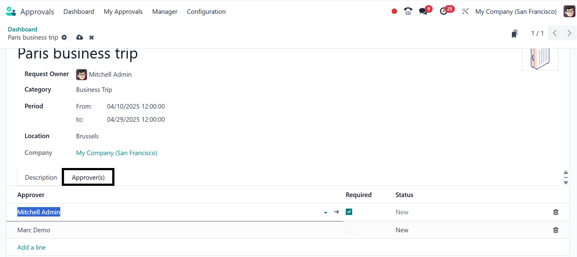This screenshot has height=257, width=577.
Task: Open the voip phone icon
Action: 408,12
